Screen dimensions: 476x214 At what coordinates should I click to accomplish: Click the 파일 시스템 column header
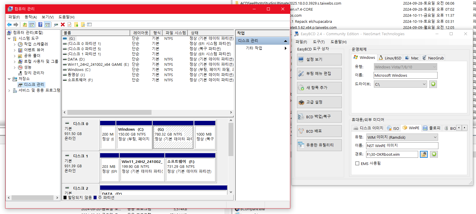[175, 33]
